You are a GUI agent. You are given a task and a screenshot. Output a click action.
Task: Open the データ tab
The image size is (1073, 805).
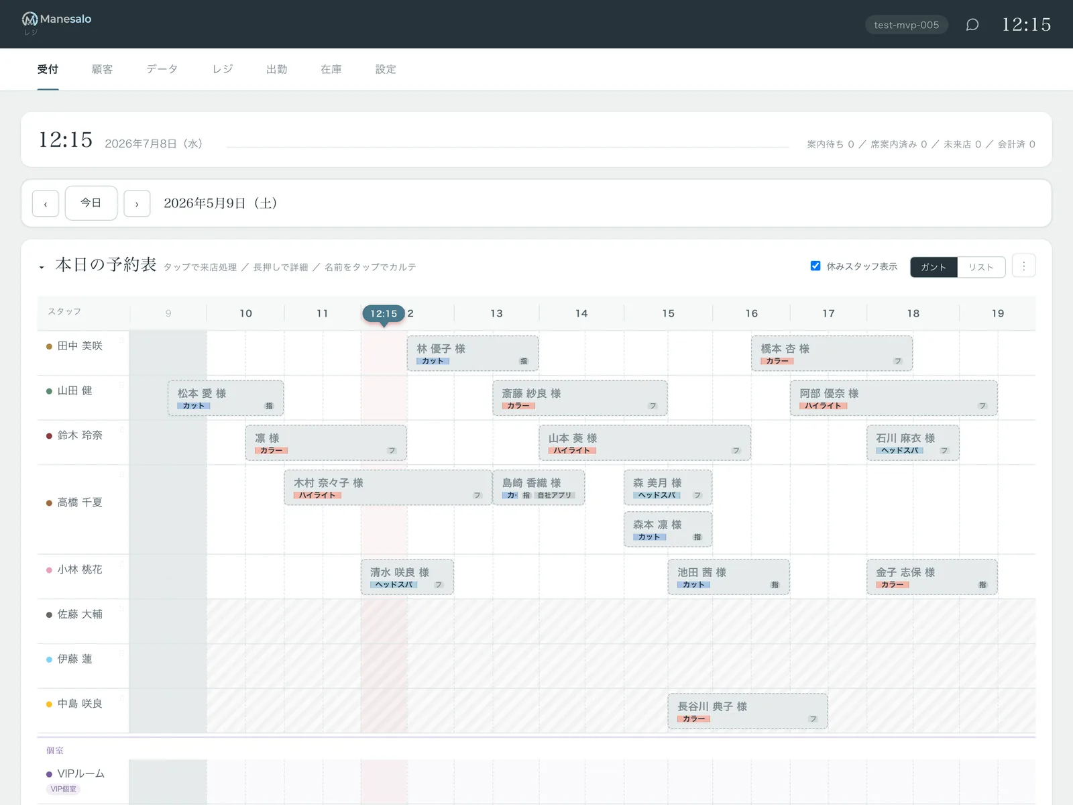(162, 69)
